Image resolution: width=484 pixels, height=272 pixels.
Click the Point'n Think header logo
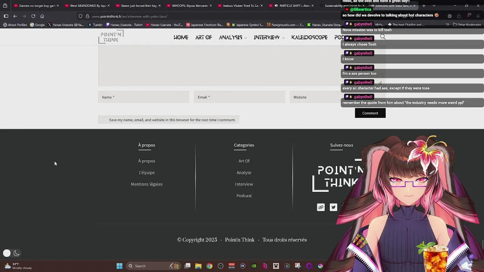(x=111, y=37)
